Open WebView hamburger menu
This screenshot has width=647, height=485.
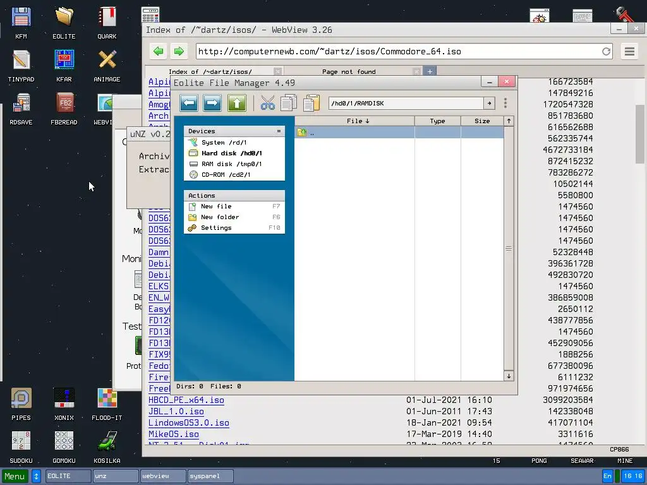pyautogui.click(x=629, y=52)
